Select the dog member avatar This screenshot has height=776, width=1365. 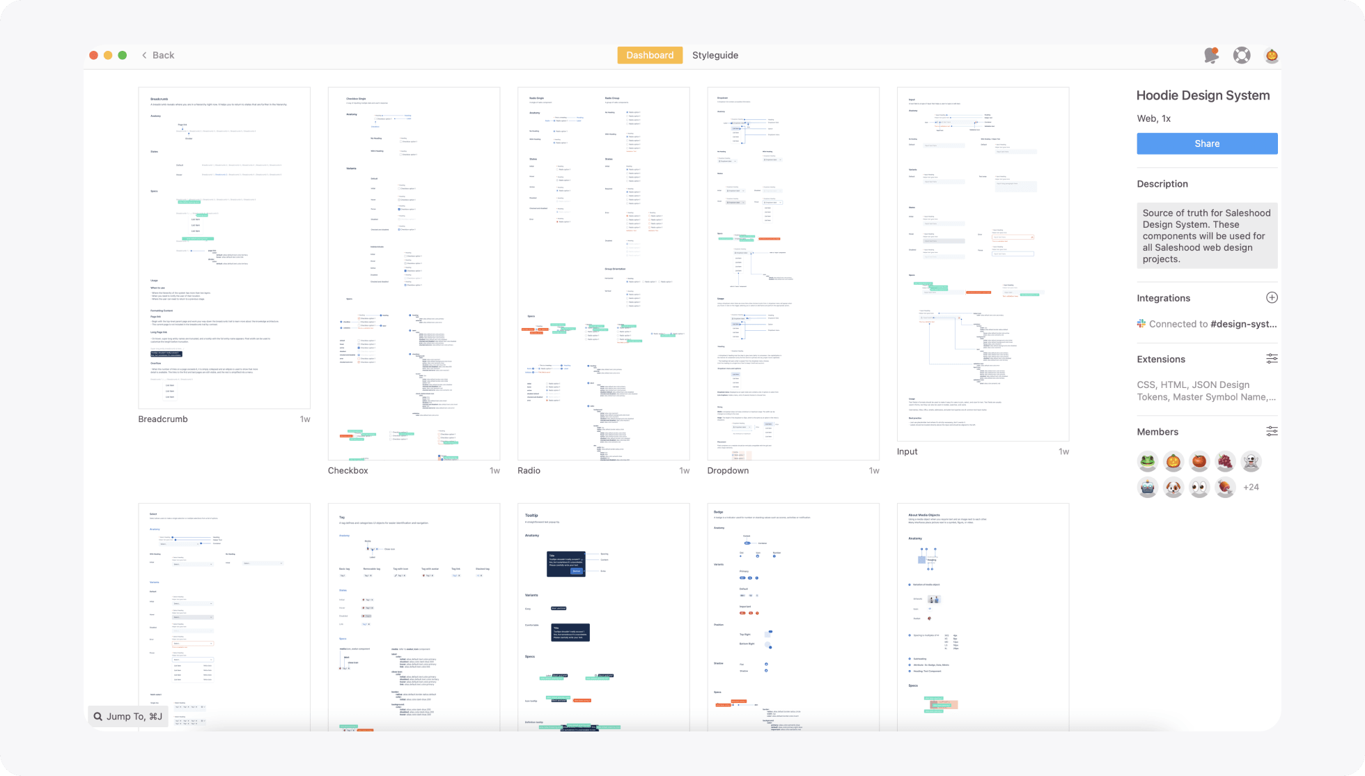tap(1173, 487)
